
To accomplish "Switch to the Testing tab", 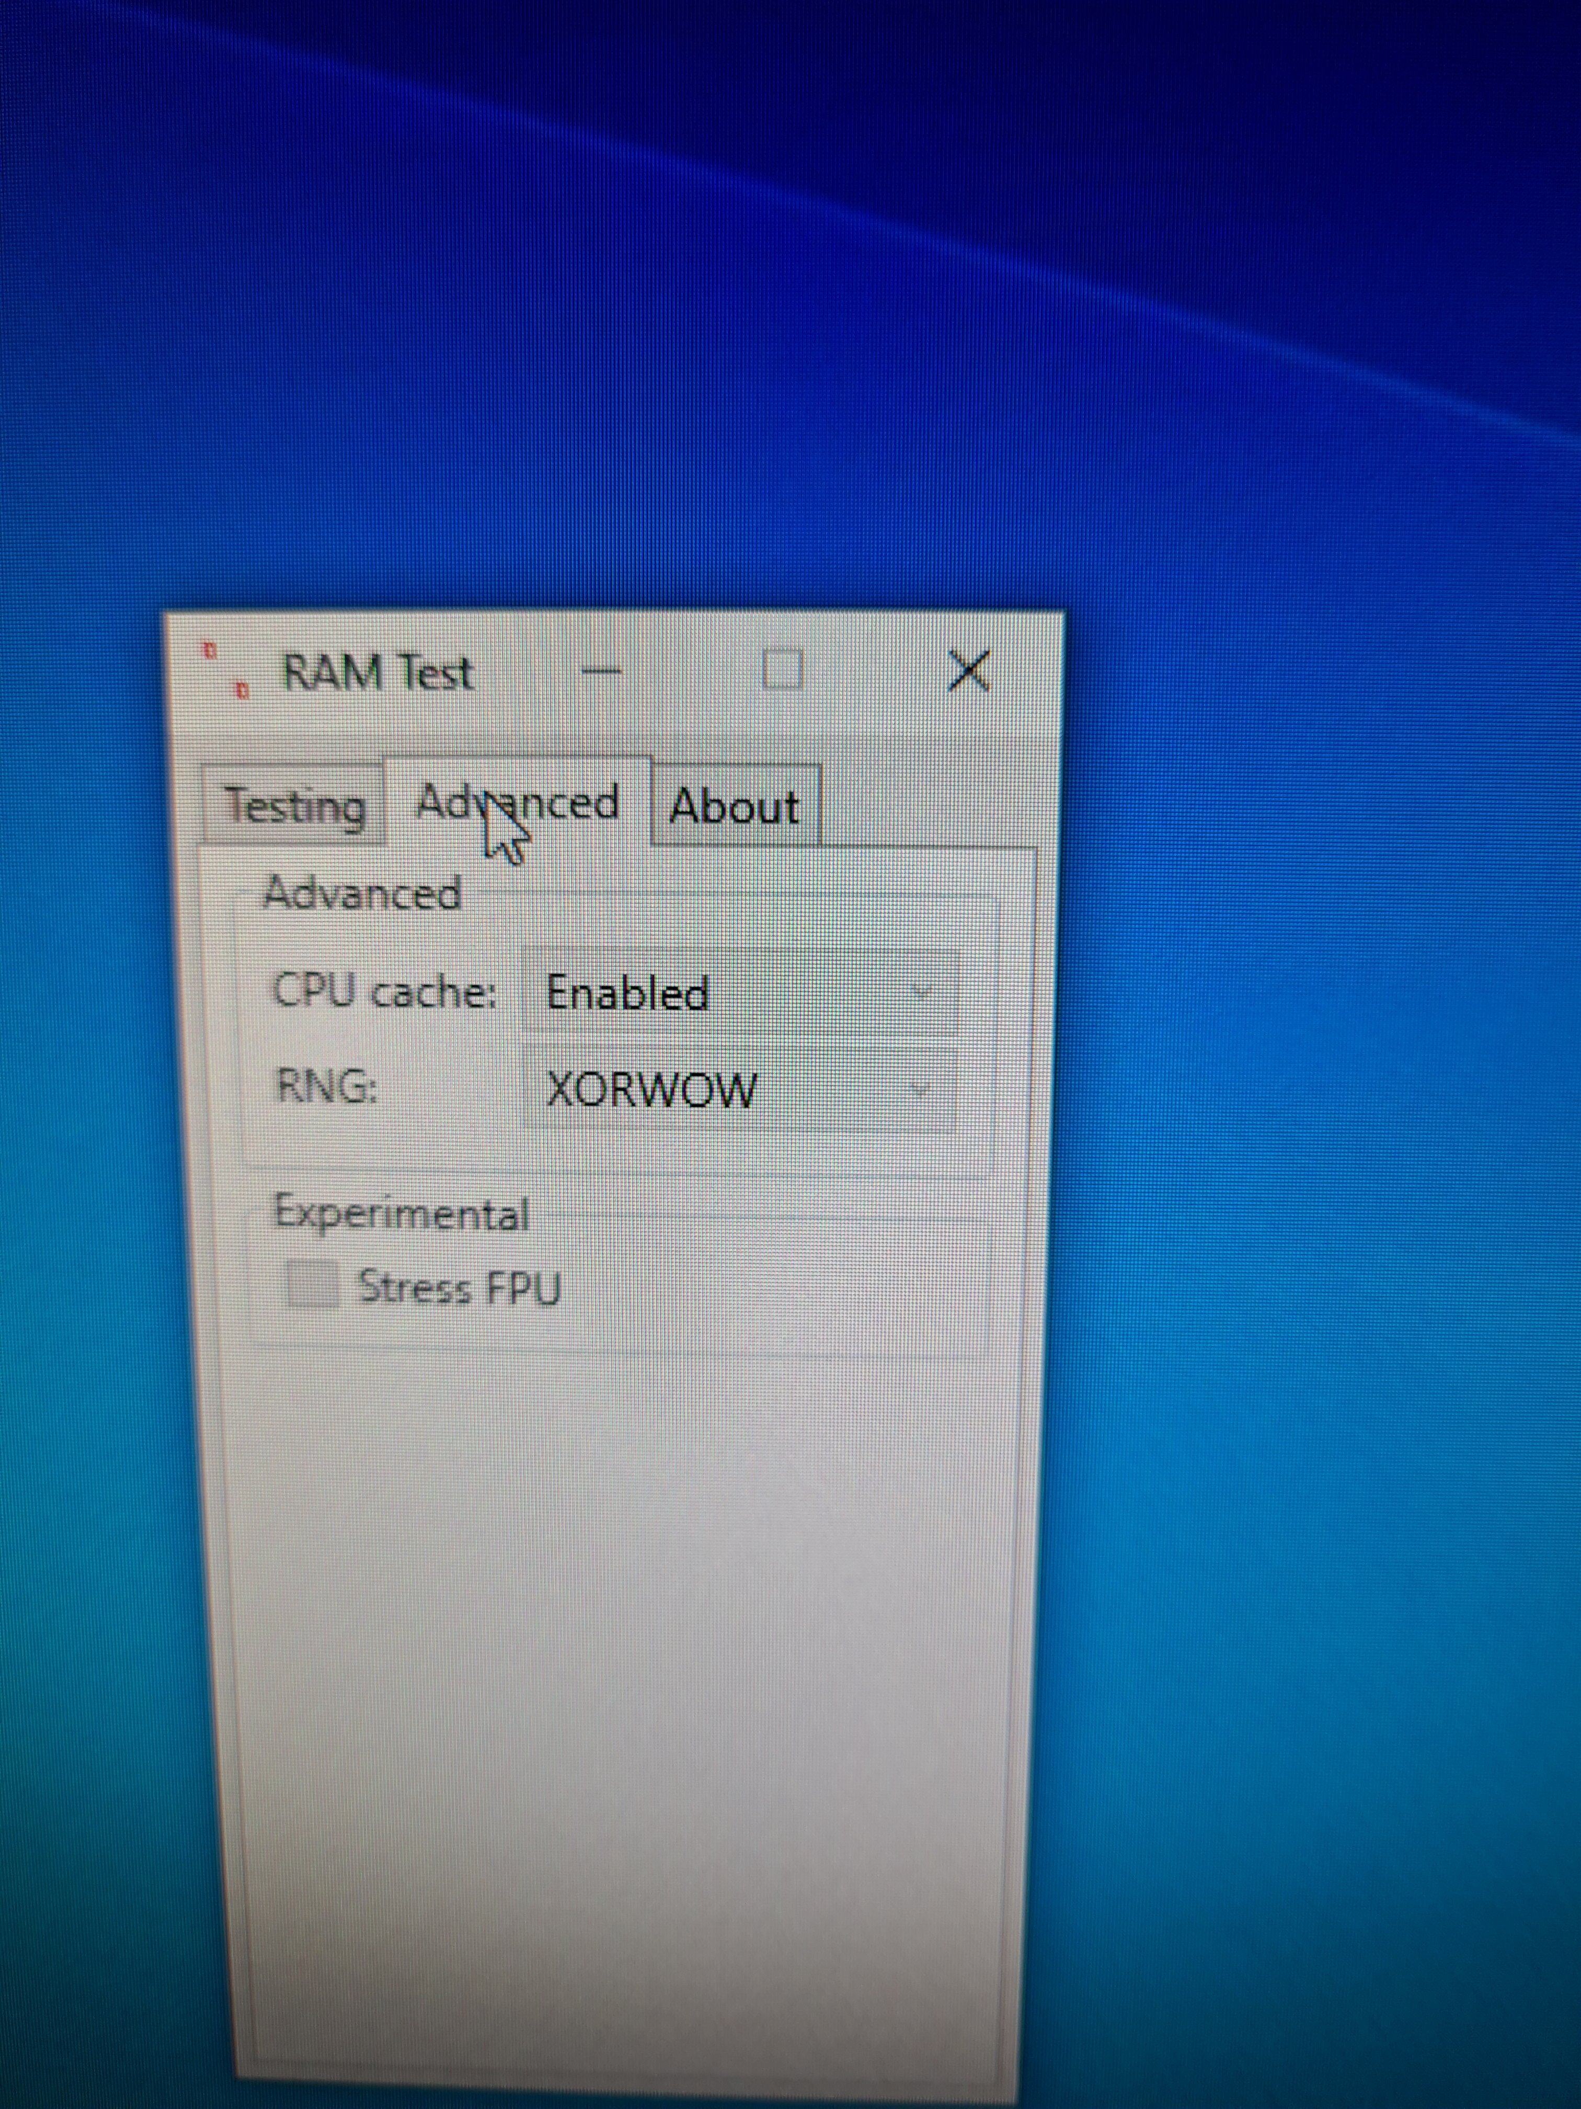I will tap(293, 807).
